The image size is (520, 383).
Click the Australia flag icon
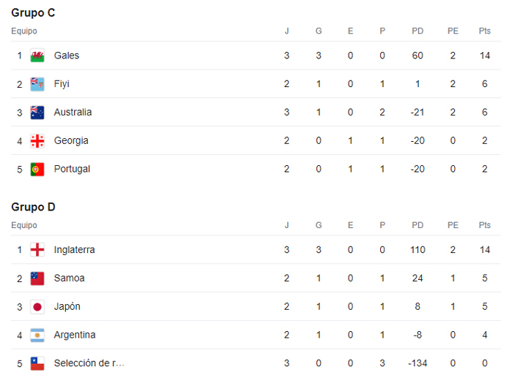pos(37,113)
